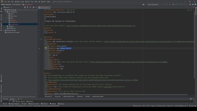Add a new terminal session tab
197x111 pixels.
18,99
